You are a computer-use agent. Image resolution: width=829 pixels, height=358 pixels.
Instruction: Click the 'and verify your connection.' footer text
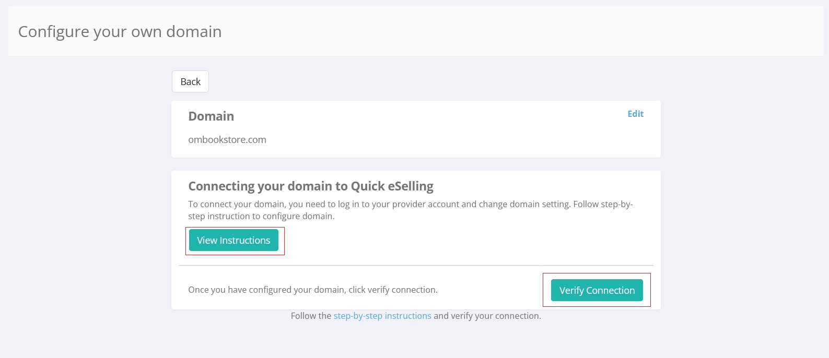487,316
